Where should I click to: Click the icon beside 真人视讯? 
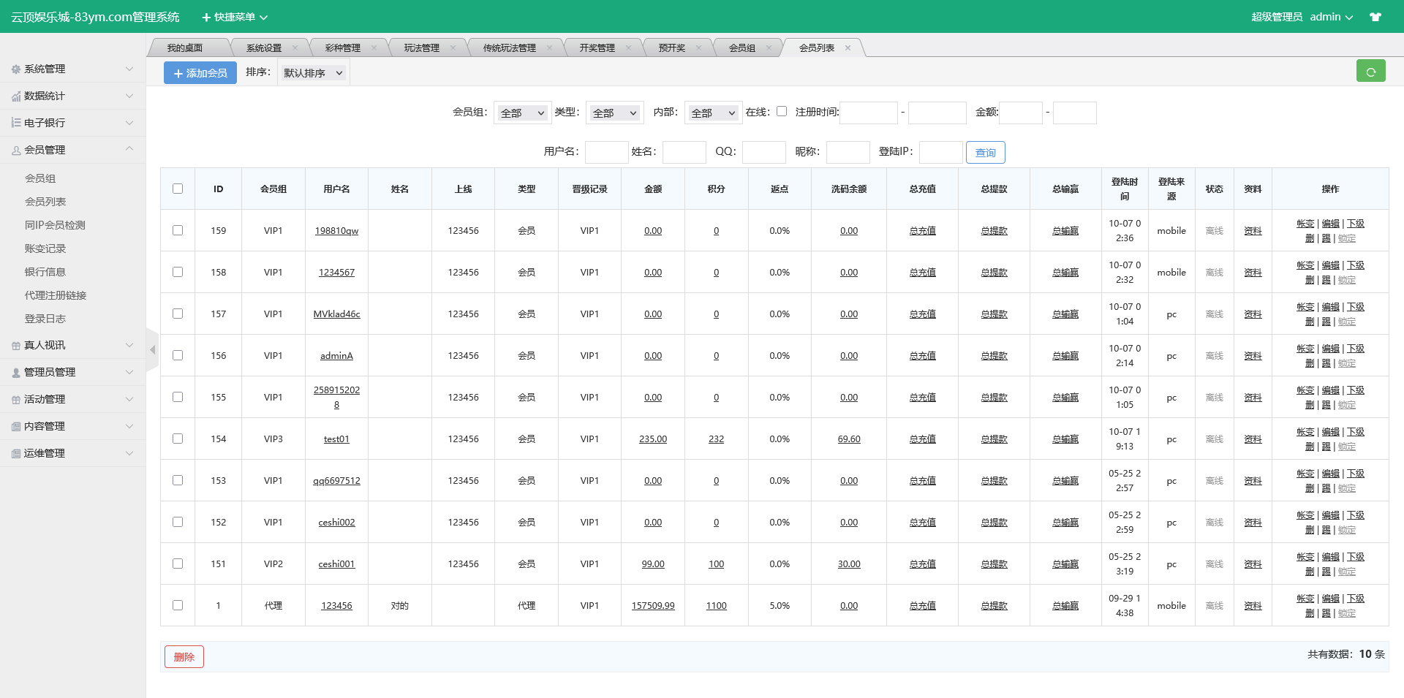click(x=16, y=345)
